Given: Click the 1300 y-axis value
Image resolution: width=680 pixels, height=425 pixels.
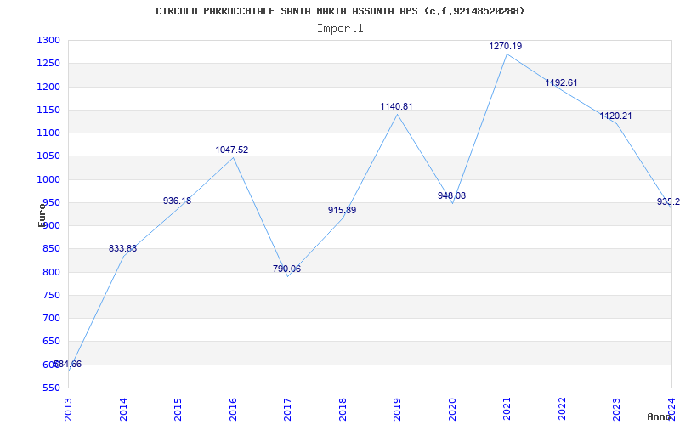Looking at the screenshot, I should click(x=48, y=41).
